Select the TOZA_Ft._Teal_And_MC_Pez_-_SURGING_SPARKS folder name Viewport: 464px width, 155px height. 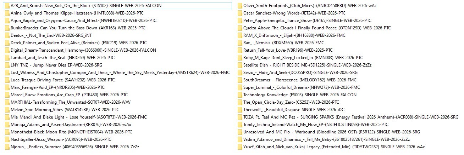click(351, 117)
